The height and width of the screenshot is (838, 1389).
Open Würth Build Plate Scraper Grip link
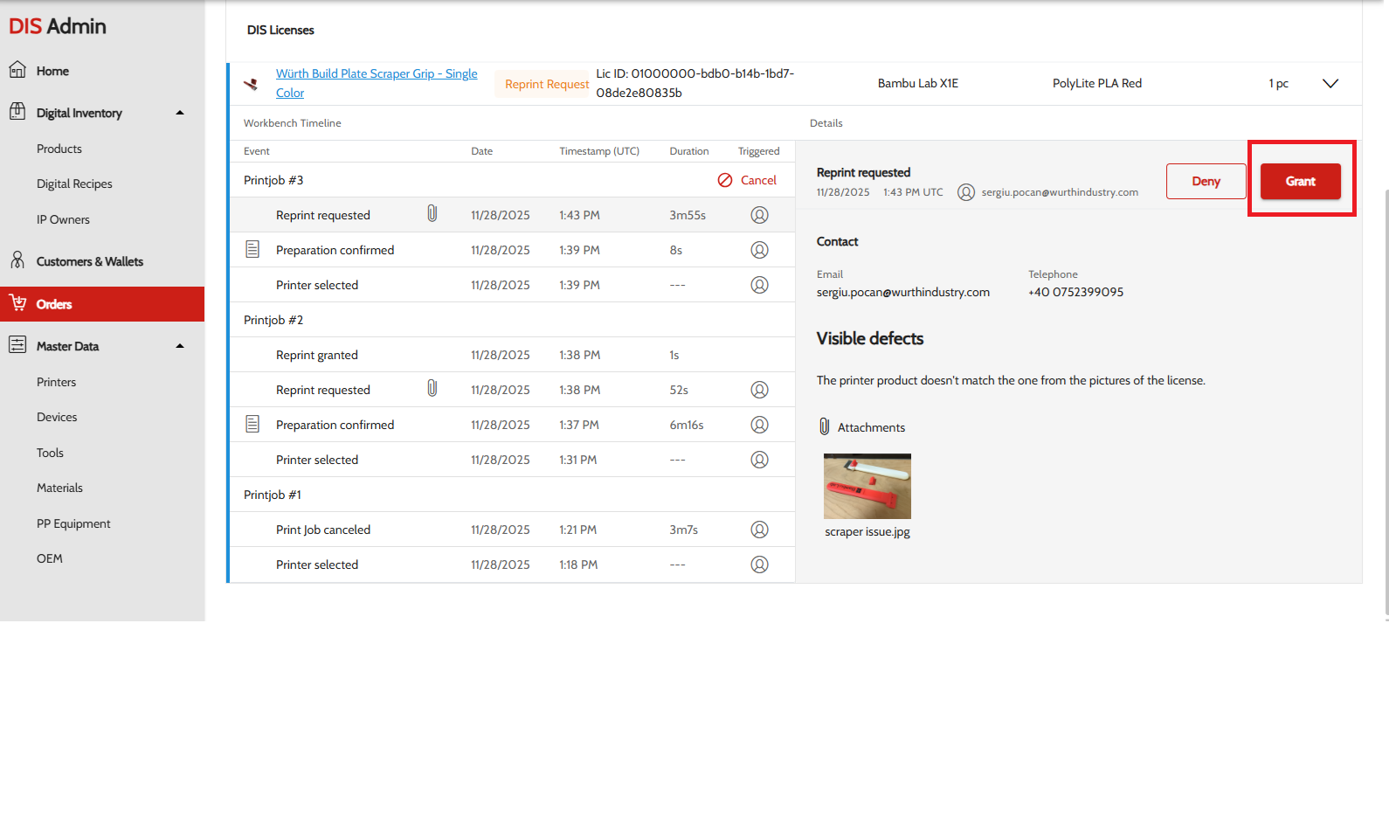pos(376,74)
